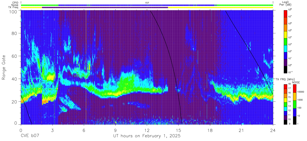Screen dimensions: 307x141
Task: Pick the yellow 14-15 MHz frequency swatch
Action: (x=285, y=100)
